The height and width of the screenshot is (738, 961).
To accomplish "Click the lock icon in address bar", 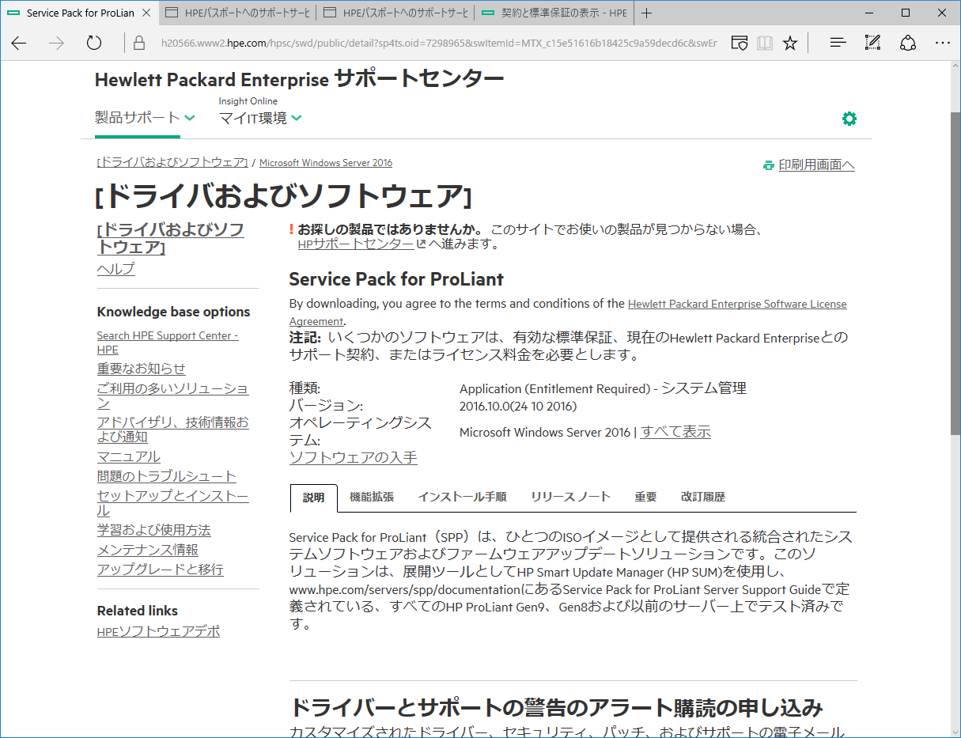I will pyautogui.click(x=139, y=44).
